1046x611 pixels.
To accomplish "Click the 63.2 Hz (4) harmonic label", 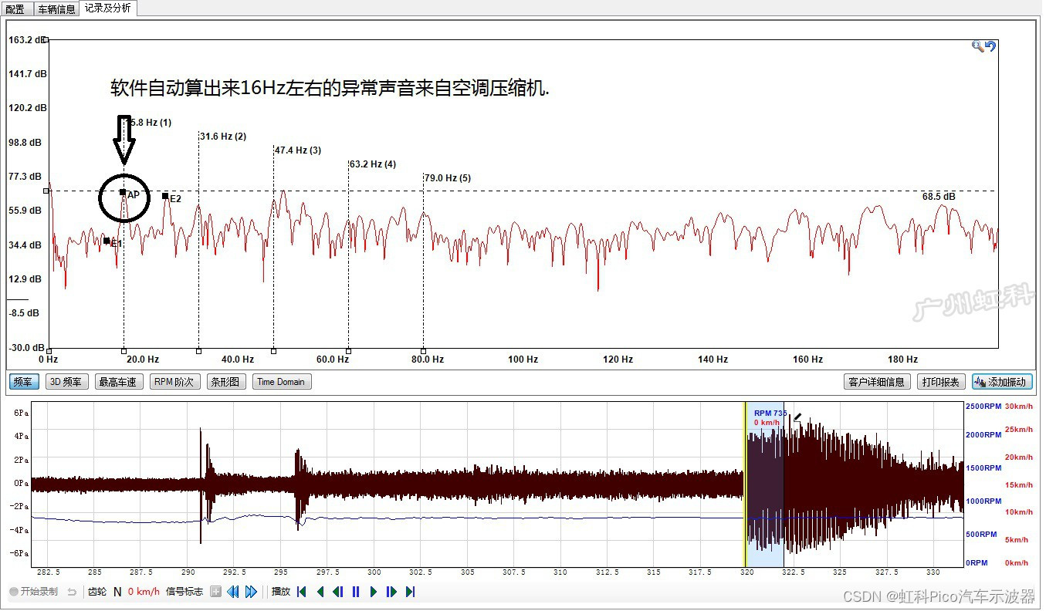I will [373, 164].
